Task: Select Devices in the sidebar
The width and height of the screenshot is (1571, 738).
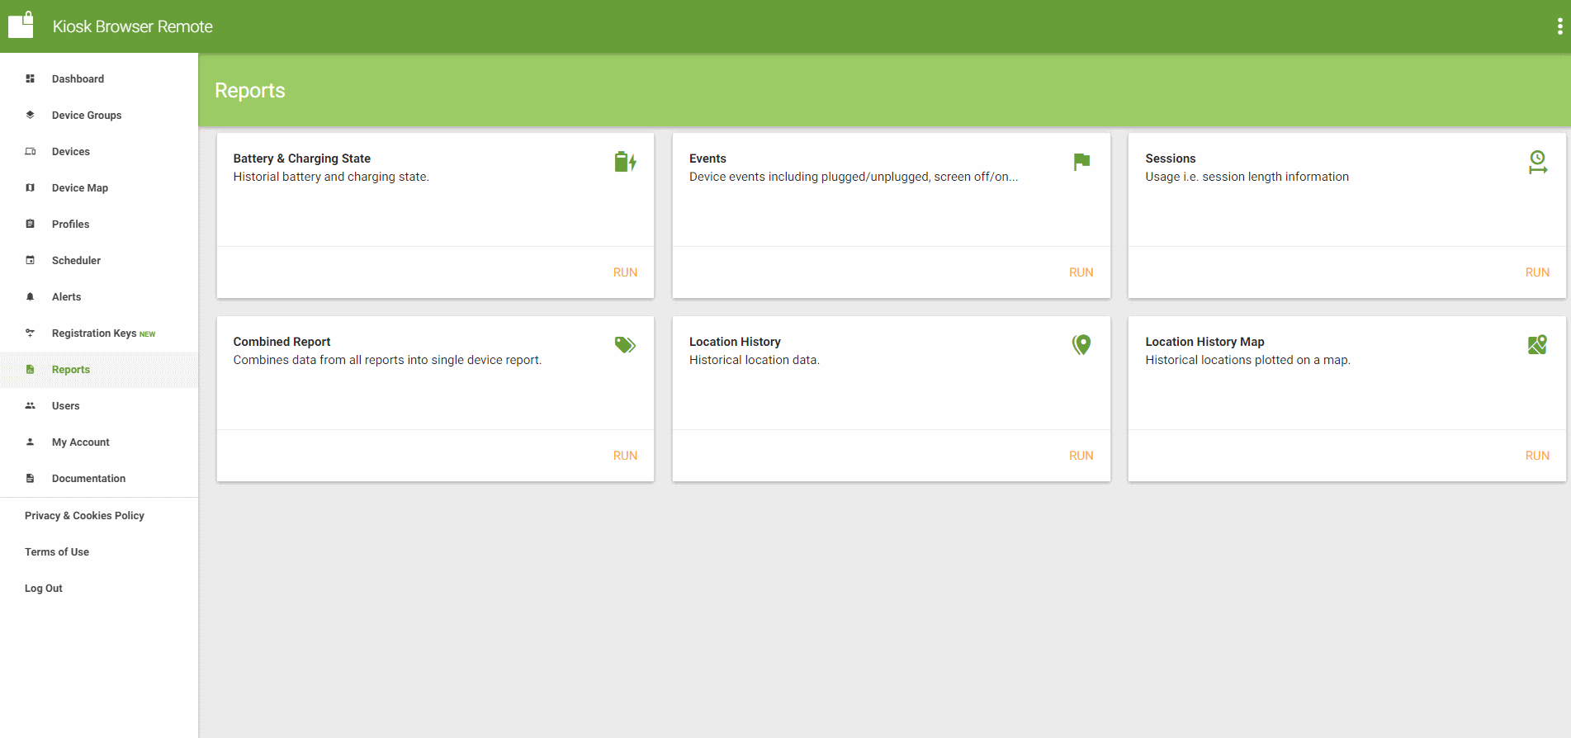Action: (x=99, y=151)
